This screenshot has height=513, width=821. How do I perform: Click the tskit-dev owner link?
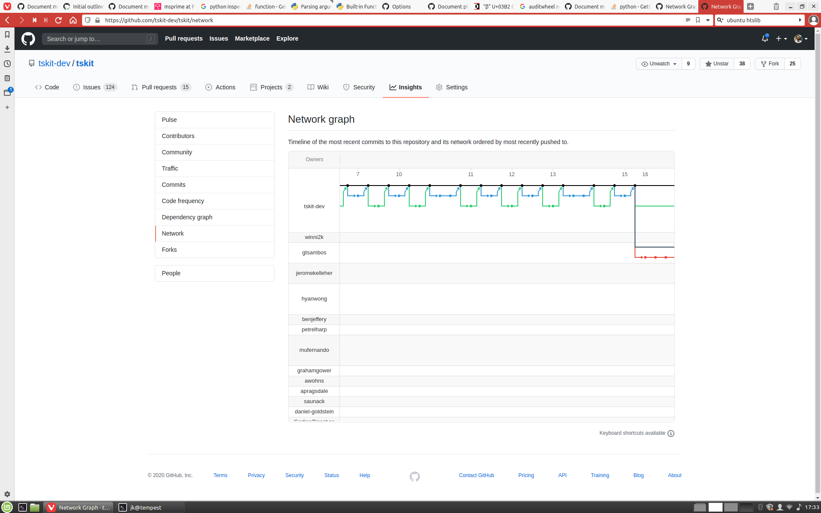pos(54,63)
